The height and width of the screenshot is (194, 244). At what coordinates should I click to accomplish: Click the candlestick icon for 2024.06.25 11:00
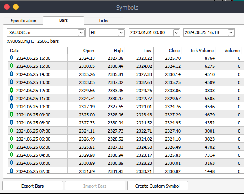12,98
